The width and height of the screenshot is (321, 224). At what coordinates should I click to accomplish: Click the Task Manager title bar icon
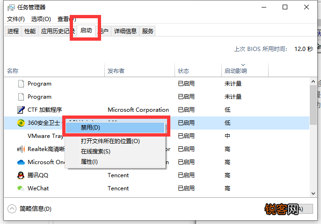pyautogui.click(x=11, y=7)
